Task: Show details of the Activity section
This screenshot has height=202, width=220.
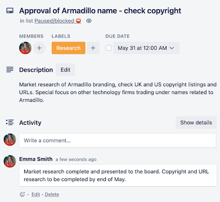Action: point(196,122)
